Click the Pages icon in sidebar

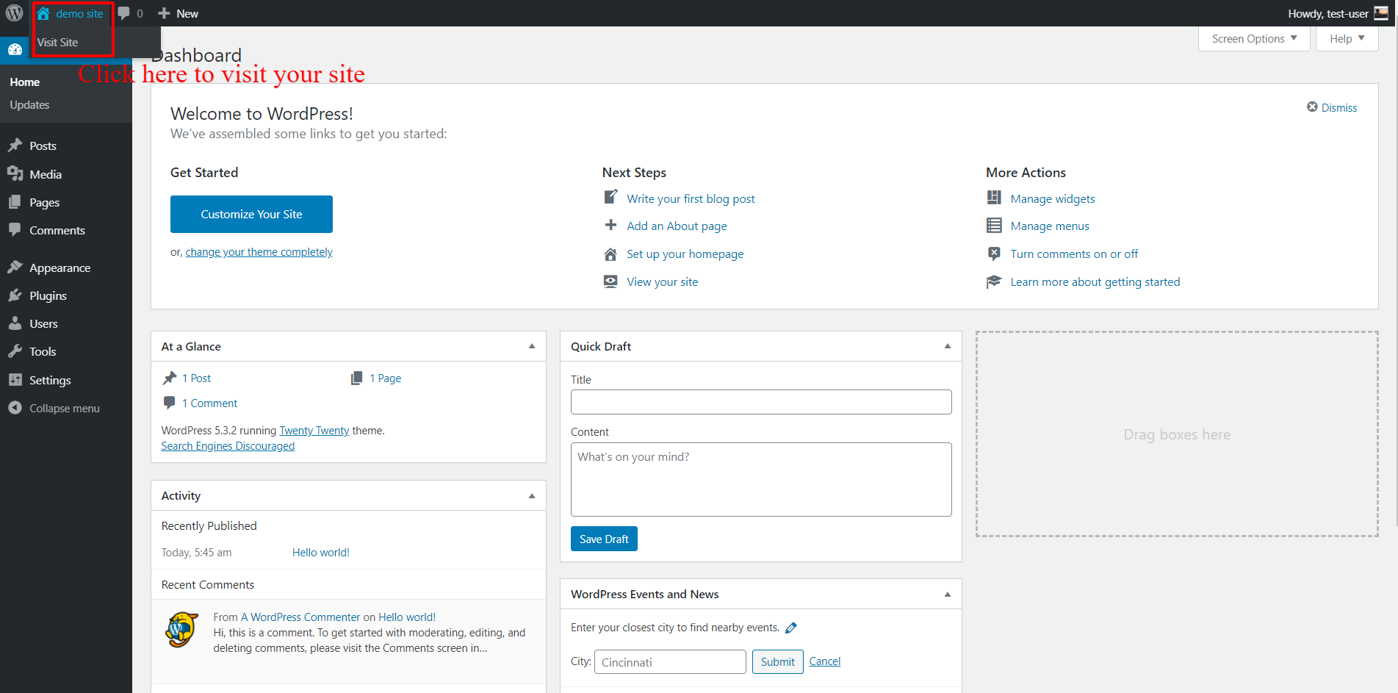pos(15,202)
